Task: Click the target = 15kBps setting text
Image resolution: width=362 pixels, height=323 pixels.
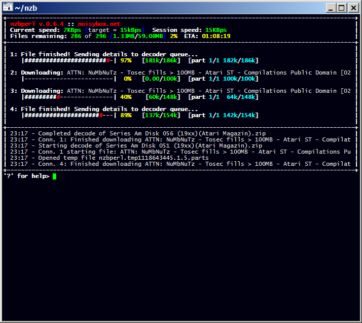Action: [x=117, y=30]
